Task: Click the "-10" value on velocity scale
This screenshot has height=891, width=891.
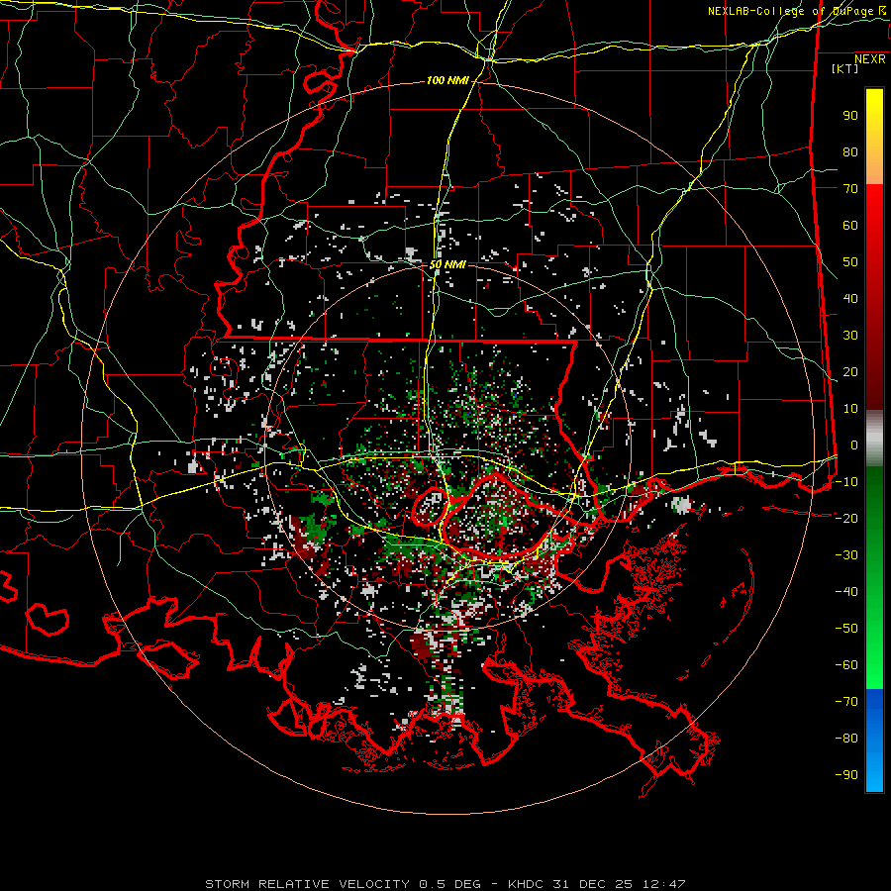Action: coord(846,482)
